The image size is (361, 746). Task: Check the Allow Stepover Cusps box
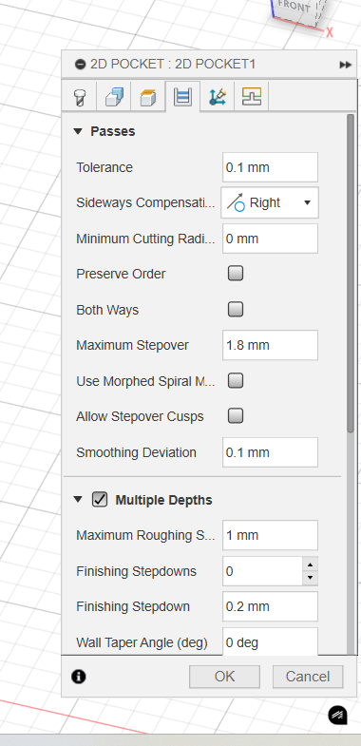236,416
